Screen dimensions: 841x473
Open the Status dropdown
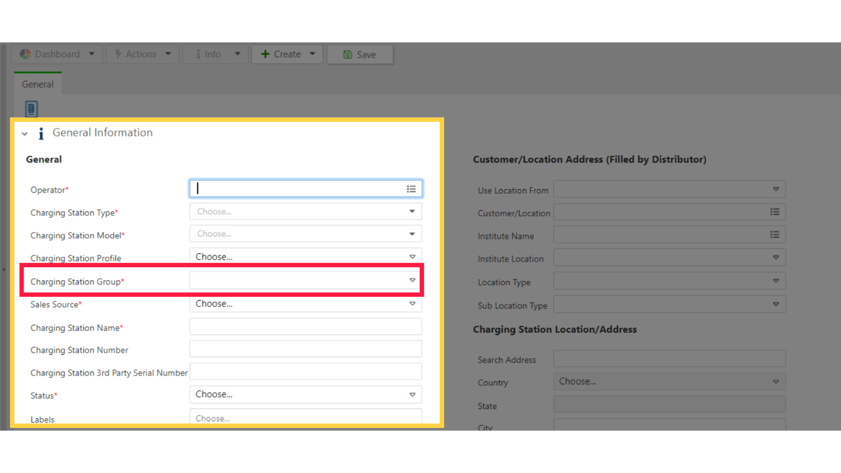point(306,395)
